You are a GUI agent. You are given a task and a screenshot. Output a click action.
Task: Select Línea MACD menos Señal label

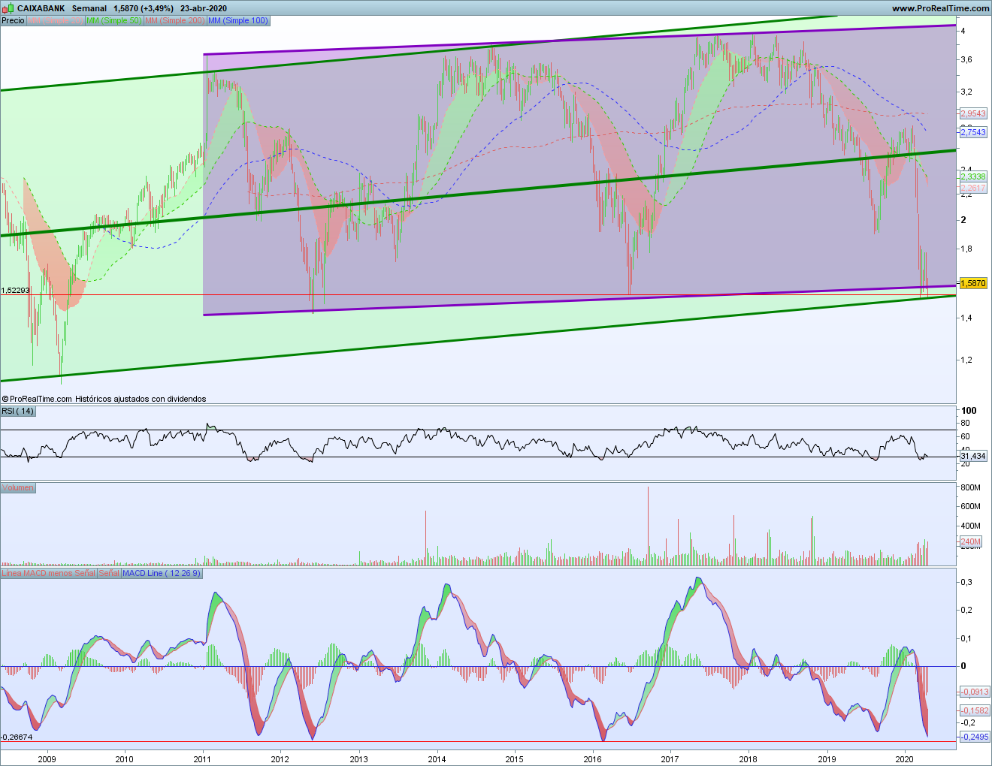point(48,573)
